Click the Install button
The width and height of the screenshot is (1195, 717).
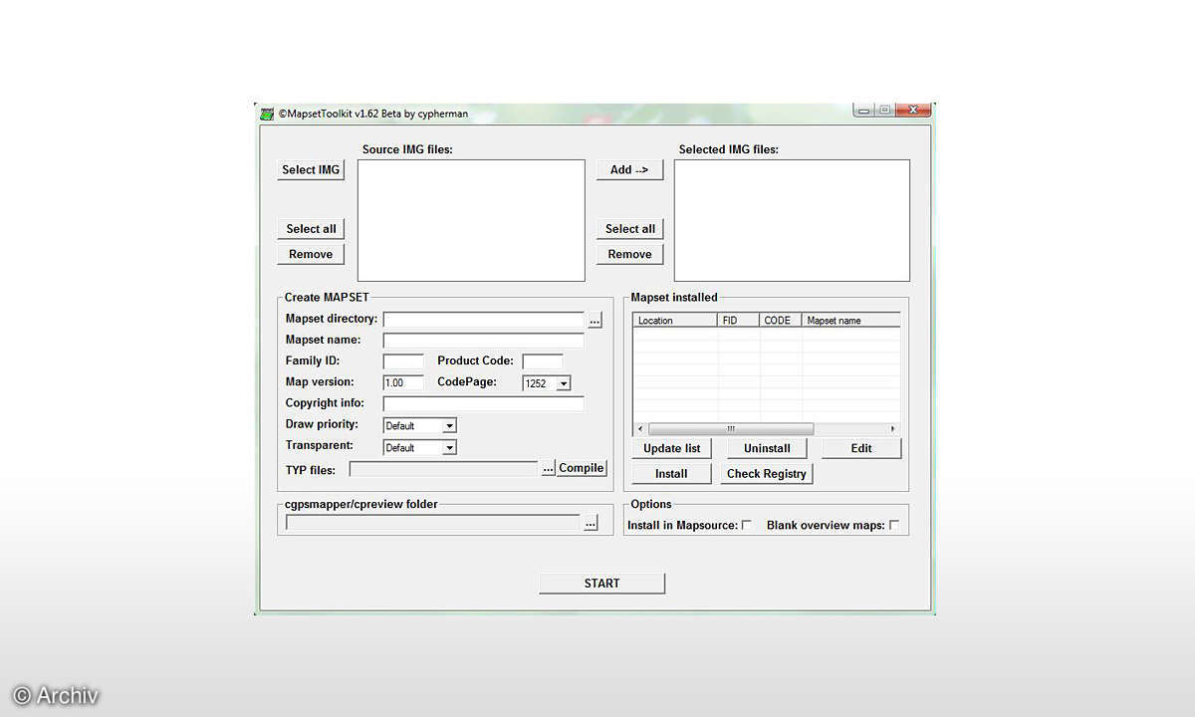[672, 474]
